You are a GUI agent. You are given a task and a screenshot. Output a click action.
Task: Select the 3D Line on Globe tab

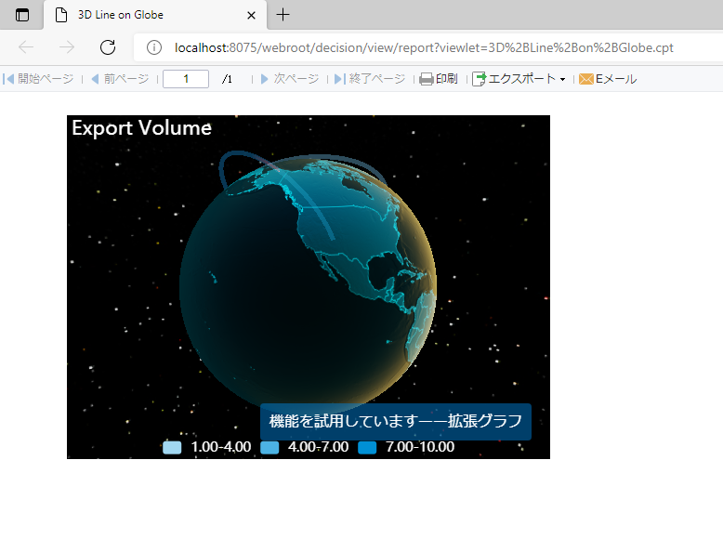click(x=154, y=15)
